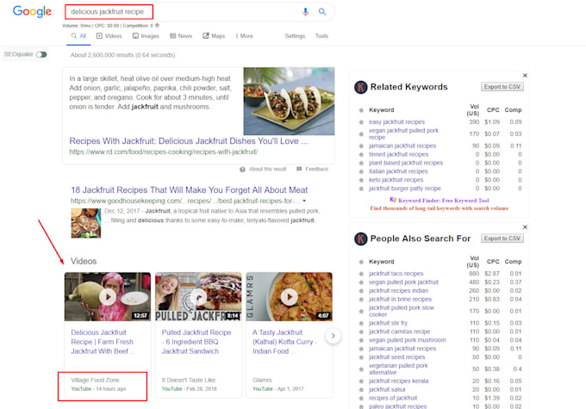
Task: Play the Jackfruit Kofta Curry video
Action: [289, 297]
